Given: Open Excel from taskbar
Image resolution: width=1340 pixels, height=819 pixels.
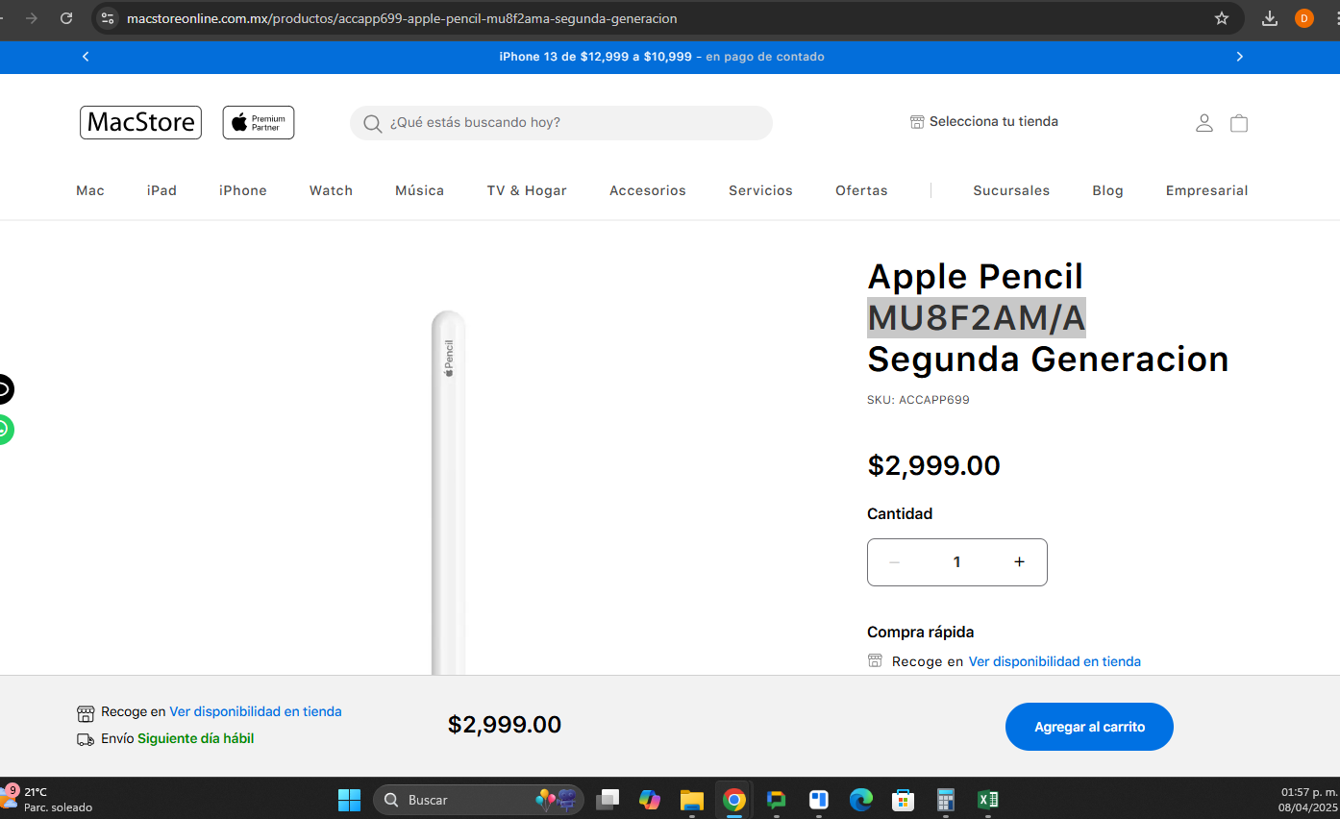Looking at the screenshot, I should click(988, 800).
